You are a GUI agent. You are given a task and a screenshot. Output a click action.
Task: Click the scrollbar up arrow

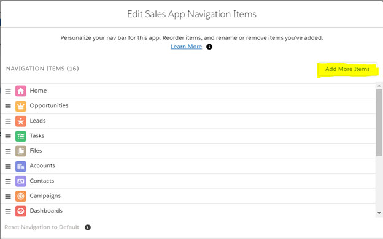[x=379, y=86]
